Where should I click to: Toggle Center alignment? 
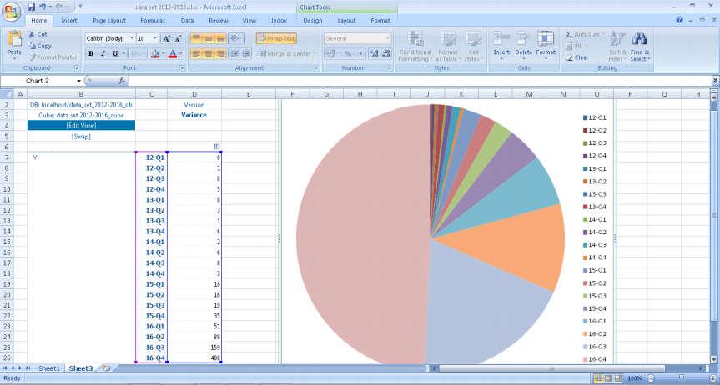209,53
